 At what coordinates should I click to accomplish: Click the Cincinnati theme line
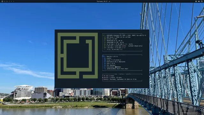point(113,67)
